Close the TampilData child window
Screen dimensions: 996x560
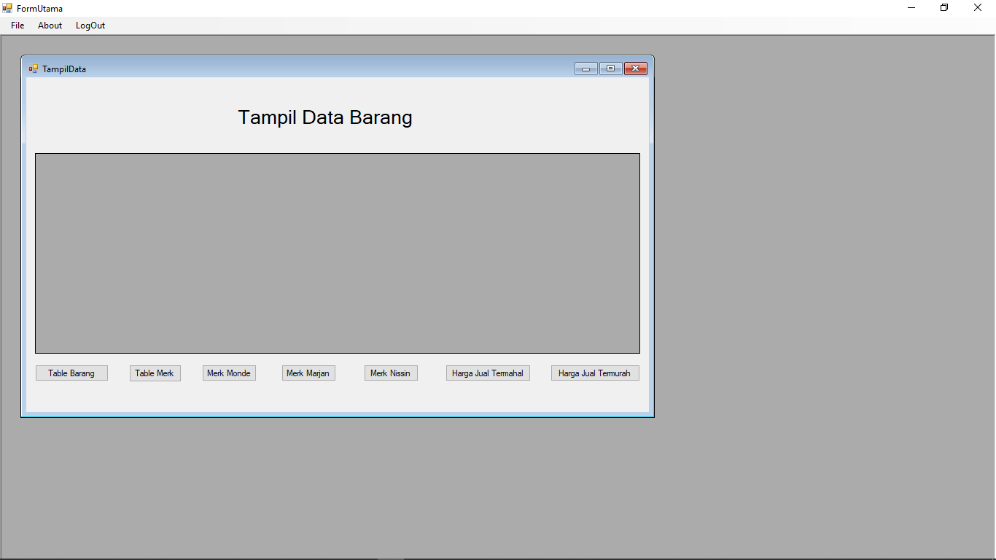634,68
